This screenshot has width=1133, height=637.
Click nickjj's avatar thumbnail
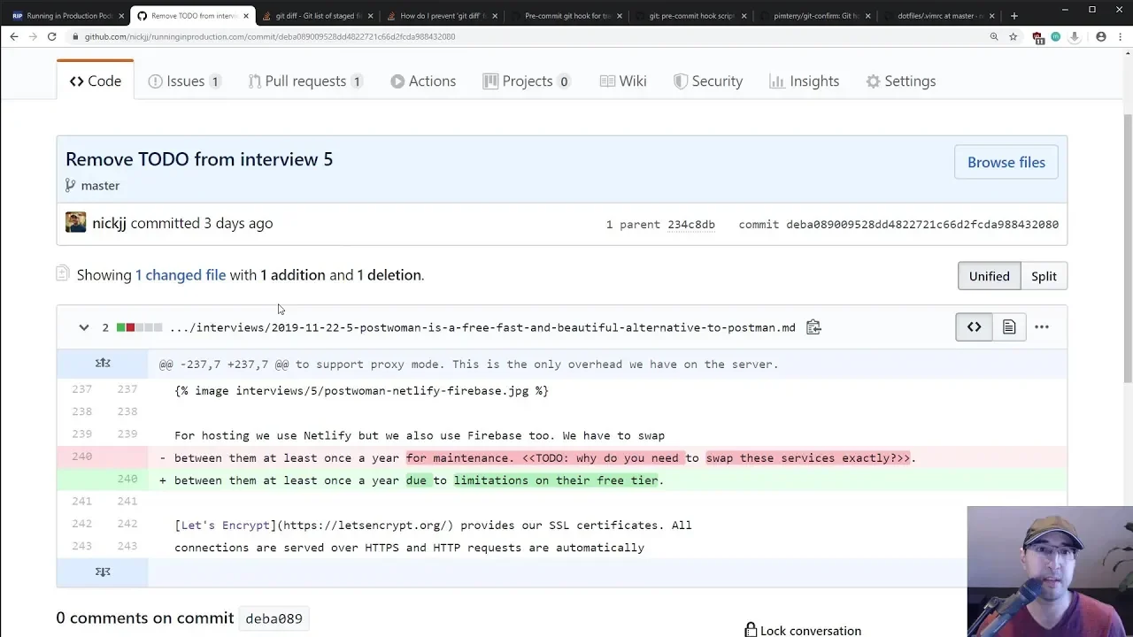click(x=75, y=222)
